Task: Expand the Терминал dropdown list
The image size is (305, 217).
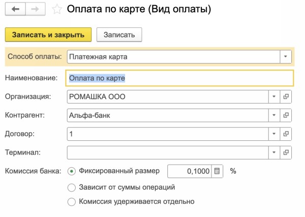Action: pyautogui.click(x=273, y=152)
